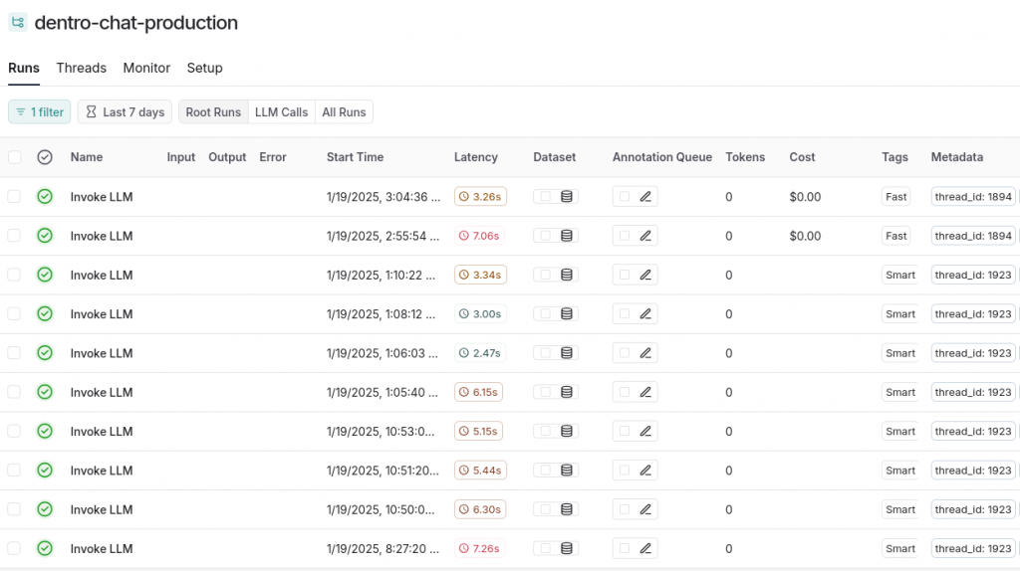
Task: Click thread_id: 1923 metadata chip in 2.47s row
Action: coord(973,353)
